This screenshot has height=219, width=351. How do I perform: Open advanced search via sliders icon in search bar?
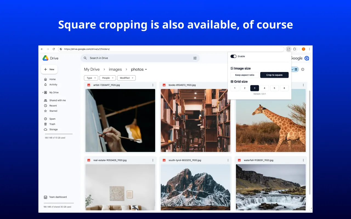(195, 58)
